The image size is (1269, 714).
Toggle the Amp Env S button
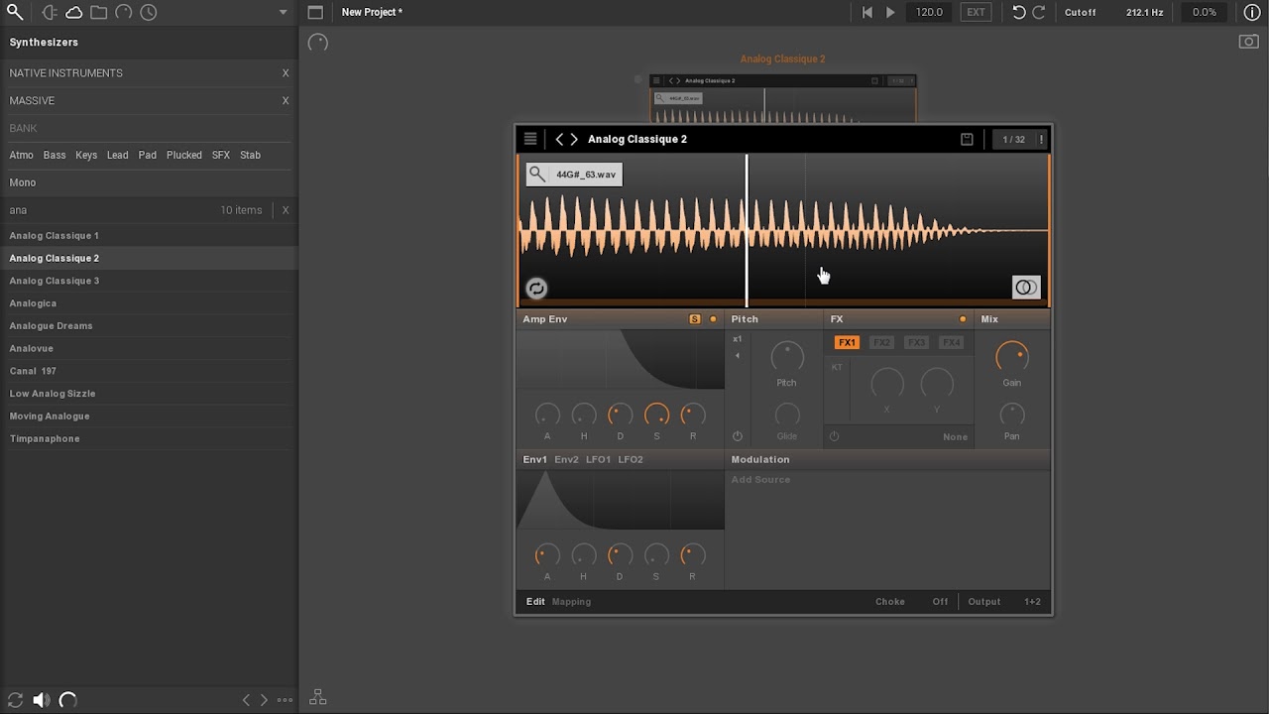694,319
